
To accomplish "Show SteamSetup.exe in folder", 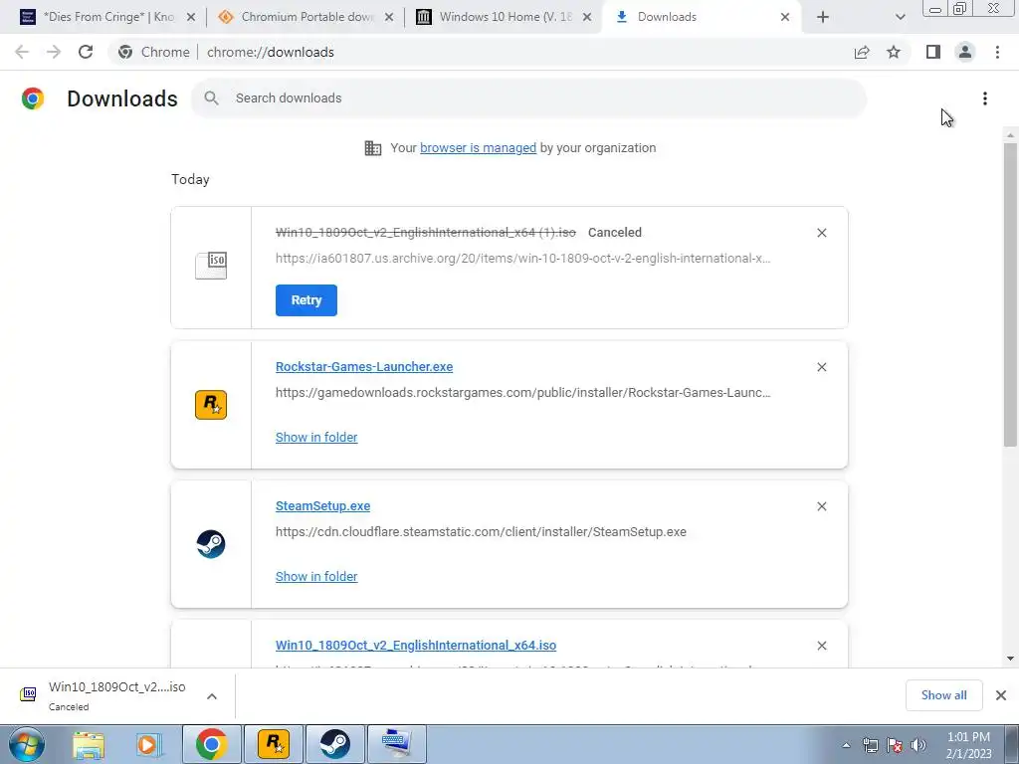I will tap(316, 576).
